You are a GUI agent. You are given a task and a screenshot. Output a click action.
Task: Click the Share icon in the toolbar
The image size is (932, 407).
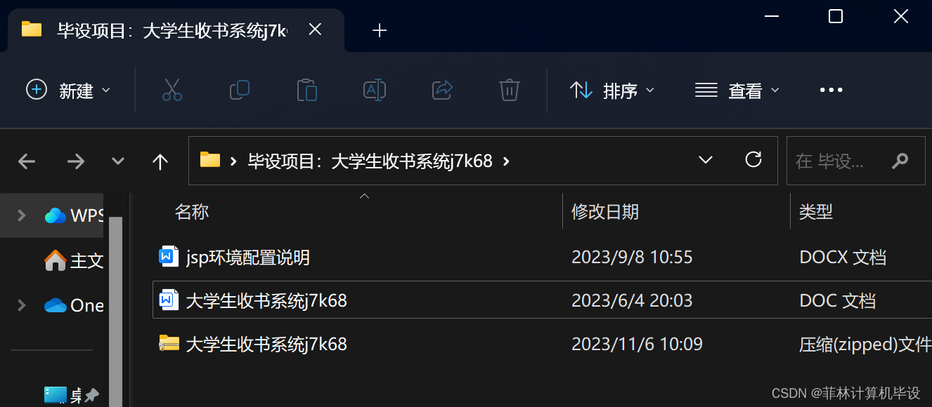pos(442,90)
